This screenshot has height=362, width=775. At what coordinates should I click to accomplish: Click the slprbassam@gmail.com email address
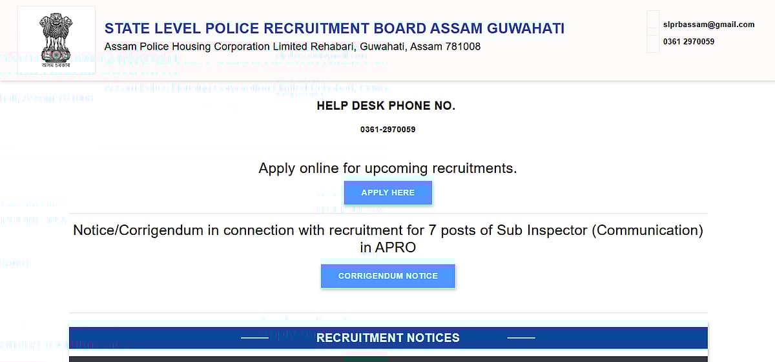708,25
